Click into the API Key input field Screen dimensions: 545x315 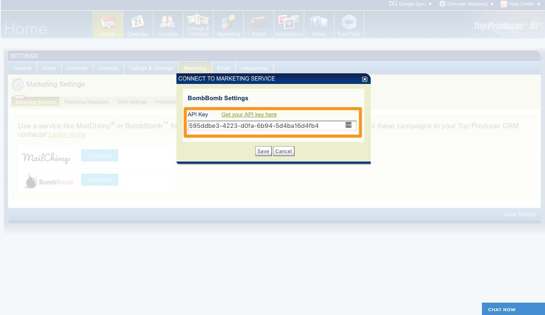tap(272, 125)
